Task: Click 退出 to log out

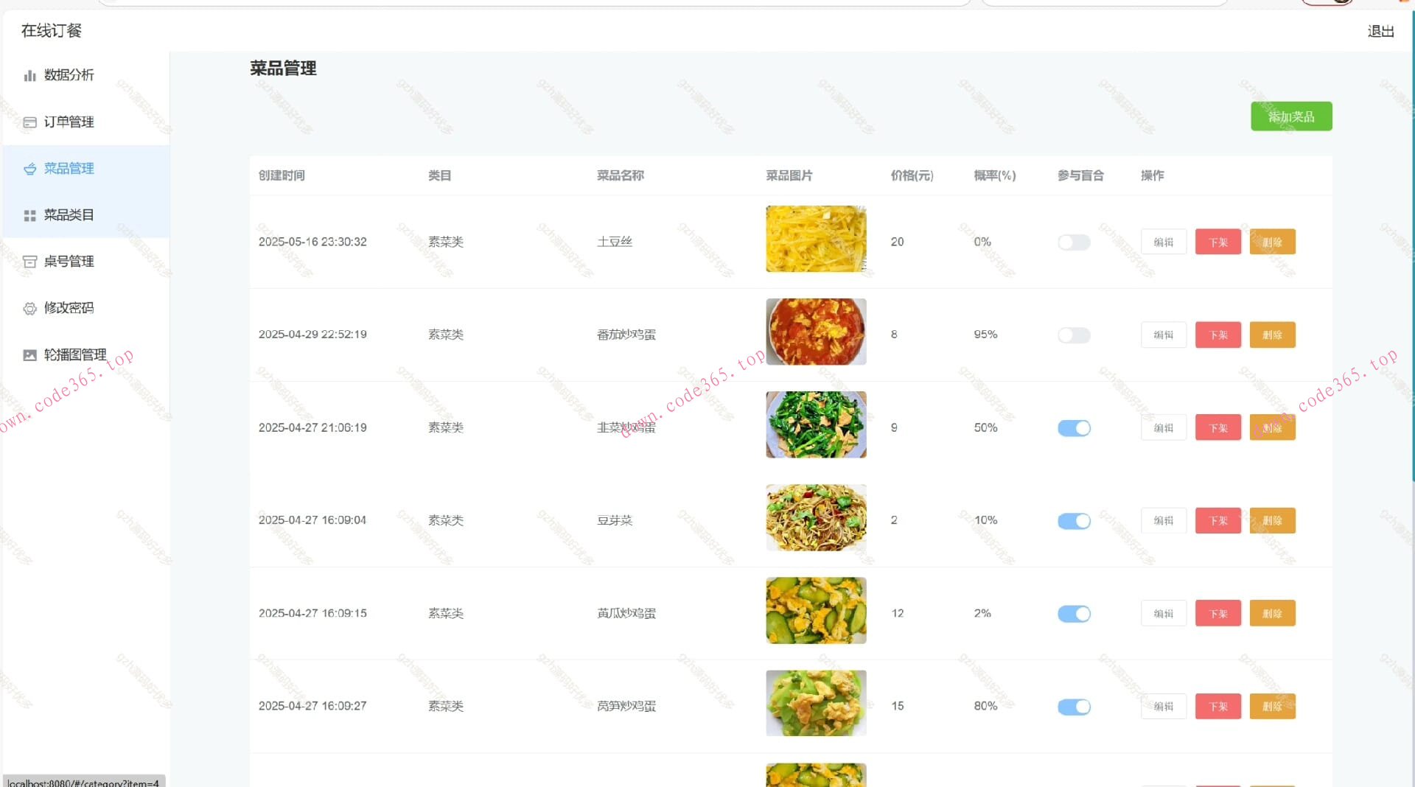Action: [1380, 31]
